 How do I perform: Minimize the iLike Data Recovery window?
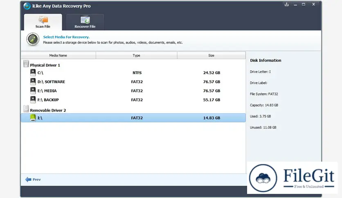tap(295, 4)
